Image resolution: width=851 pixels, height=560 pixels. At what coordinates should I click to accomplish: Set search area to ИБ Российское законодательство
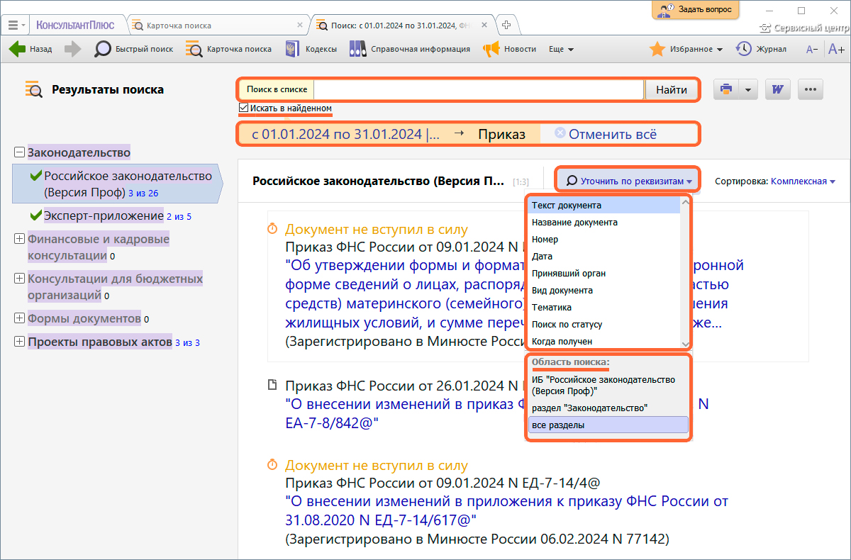pyautogui.click(x=608, y=385)
